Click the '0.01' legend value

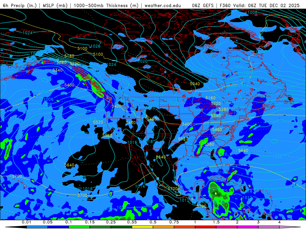click(x=26, y=222)
